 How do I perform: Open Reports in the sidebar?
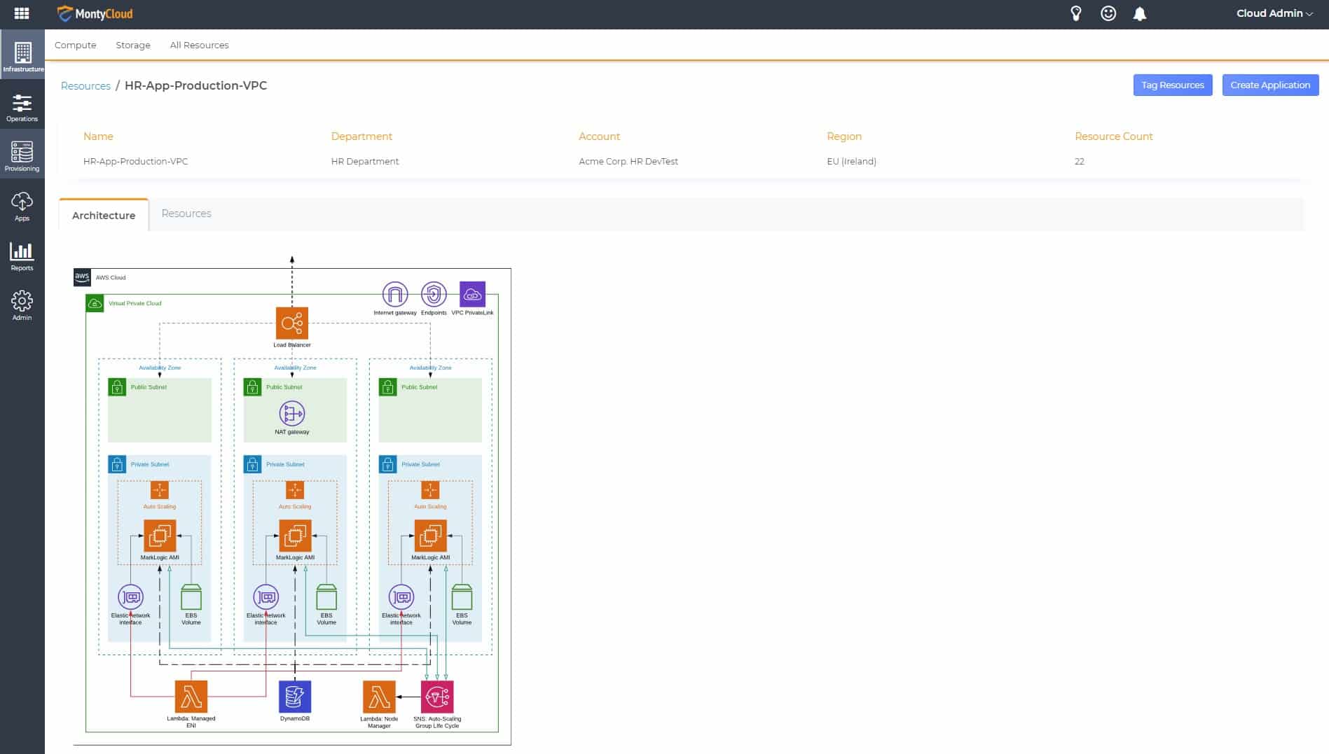[22, 256]
